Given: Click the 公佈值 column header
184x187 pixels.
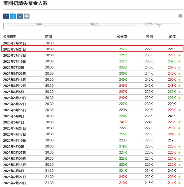Looking at the screenshot, I should point(122,37).
